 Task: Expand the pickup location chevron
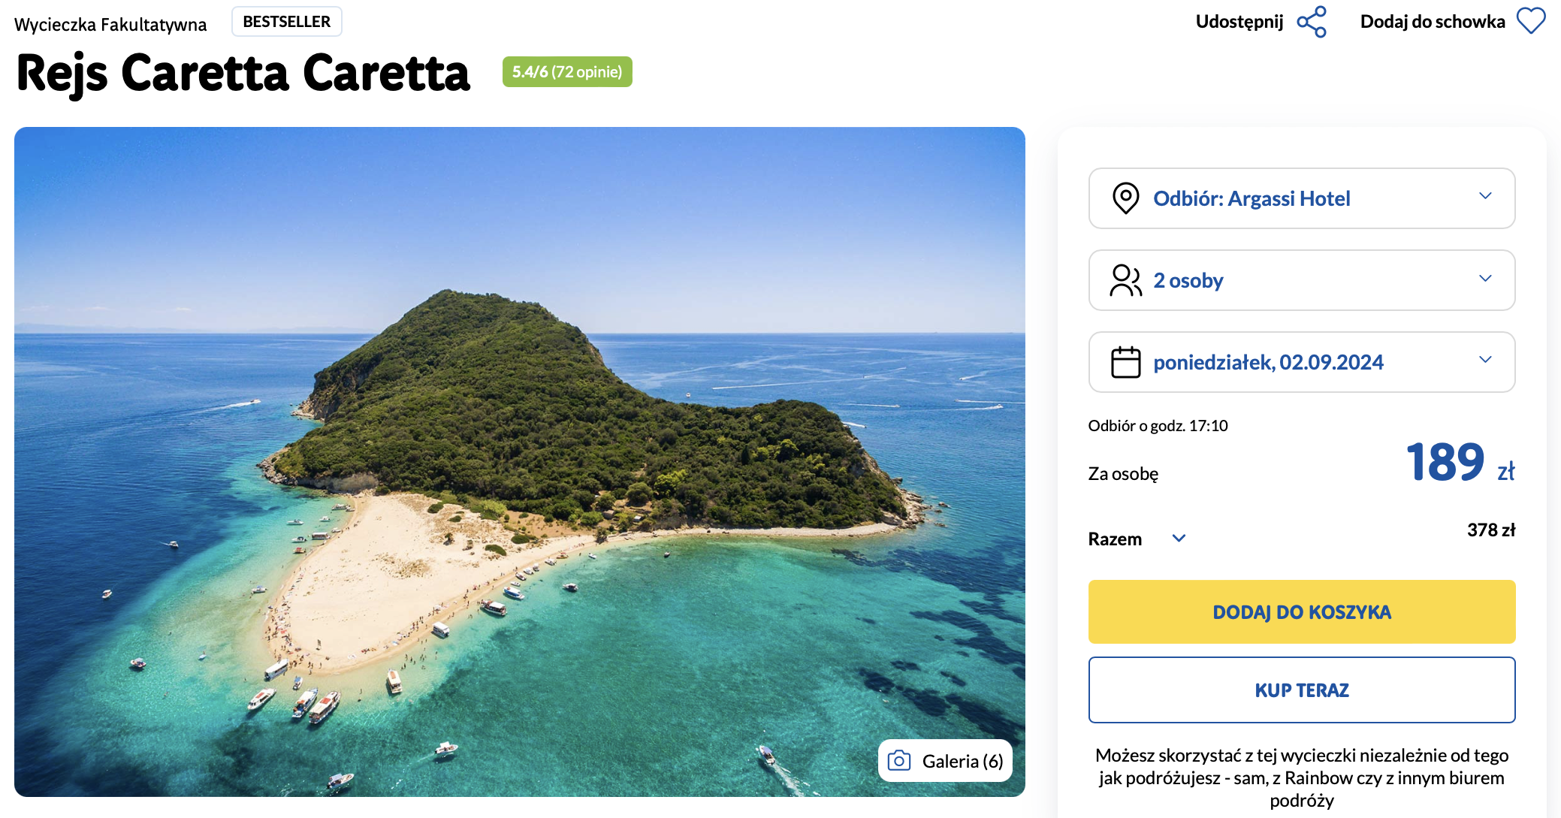pyautogui.click(x=1484, y=196)
